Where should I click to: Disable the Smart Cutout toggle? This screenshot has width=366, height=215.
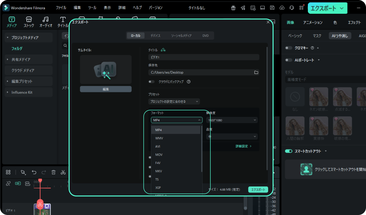pyautogui.click(x=288, y=151)
